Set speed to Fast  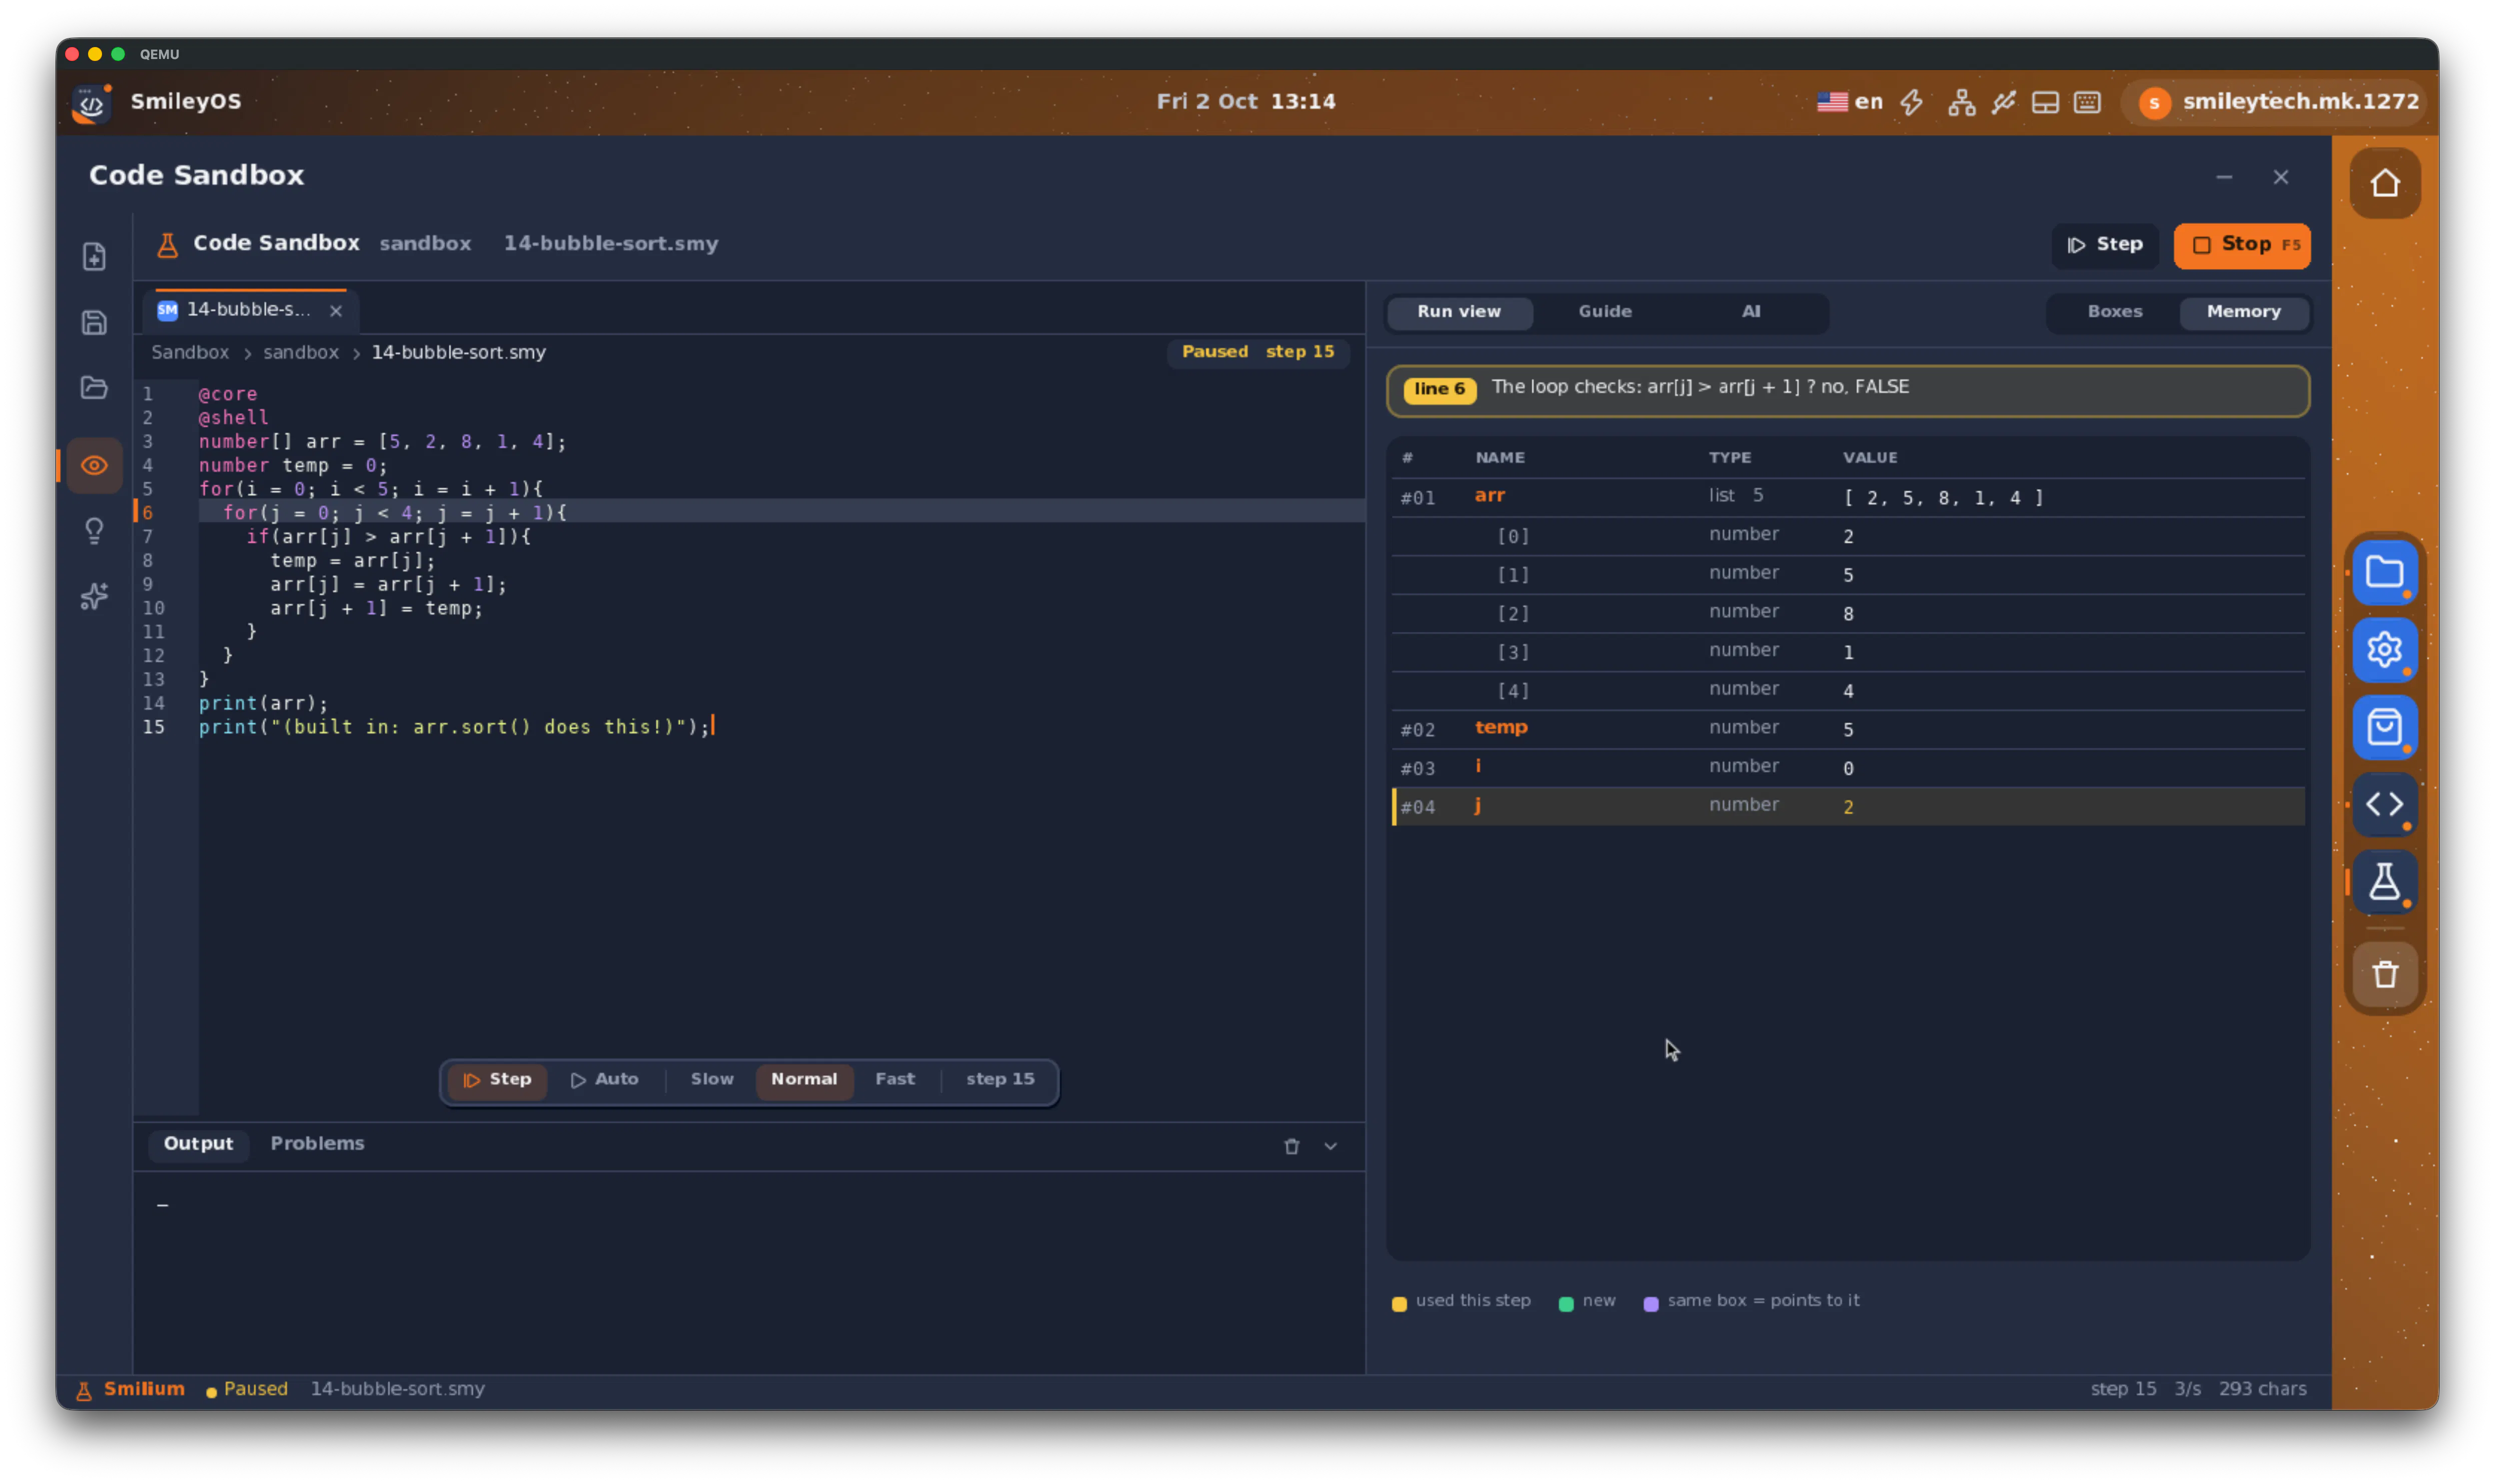pyautogui.click(x=894, y=1080)
